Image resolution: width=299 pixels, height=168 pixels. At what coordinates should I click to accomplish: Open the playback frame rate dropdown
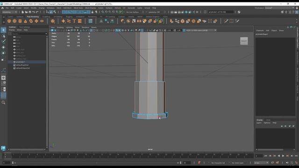(x=261, y=163)
